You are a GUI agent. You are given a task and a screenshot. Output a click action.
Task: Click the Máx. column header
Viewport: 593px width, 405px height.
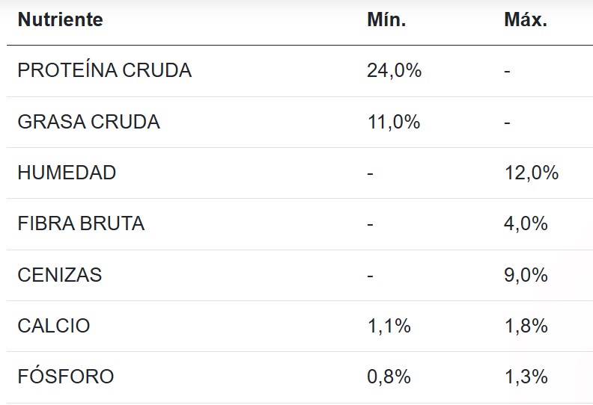click(526, 20)
